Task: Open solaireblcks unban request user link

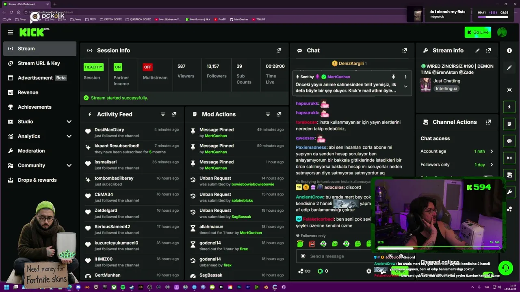Action: pos(242,200)
